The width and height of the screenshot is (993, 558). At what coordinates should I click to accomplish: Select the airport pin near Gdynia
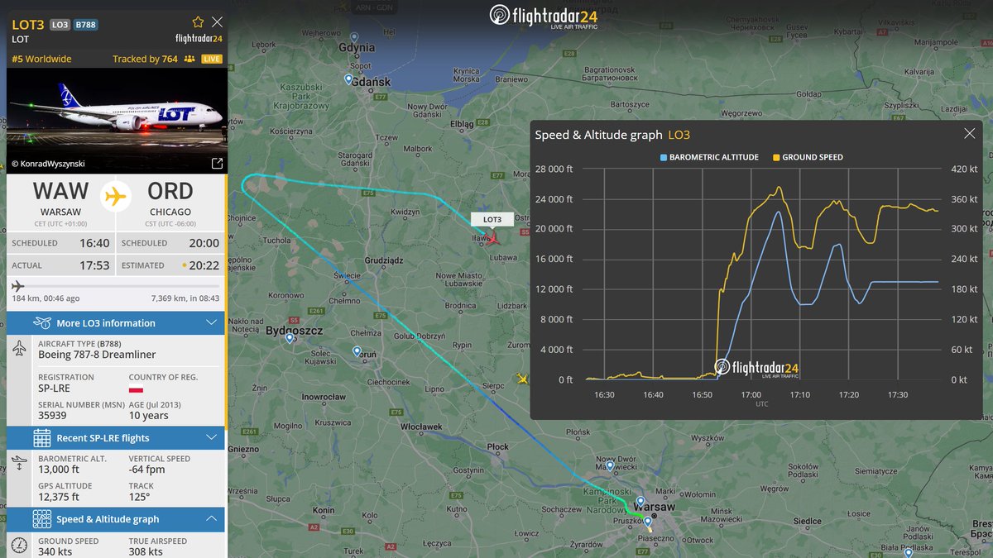(x=354, y=38)
